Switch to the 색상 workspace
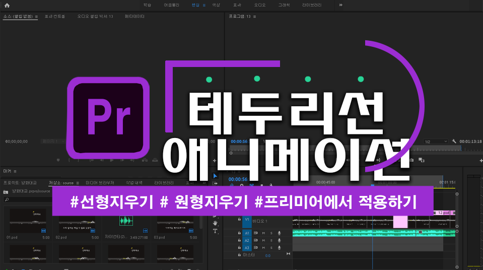The height and width of the screenshot is (270, 483). [x=216, y=5]
